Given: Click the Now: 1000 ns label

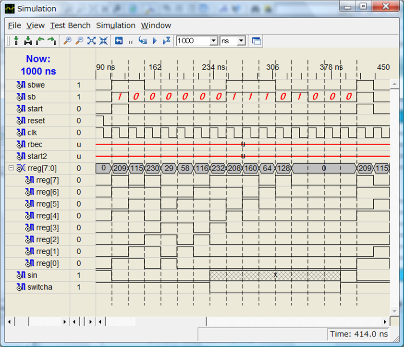Looking at the screenshot, I should 38,65.
